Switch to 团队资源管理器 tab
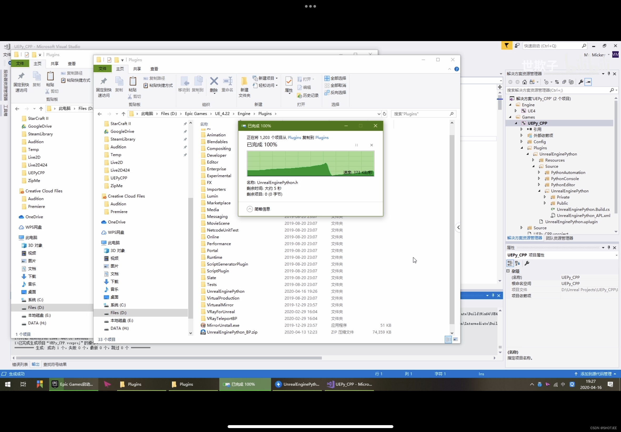621x432 pixels. pos(559,238)
